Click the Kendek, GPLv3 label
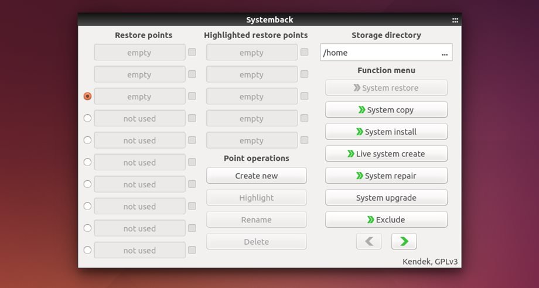539x288 pixels. point(429,262)
